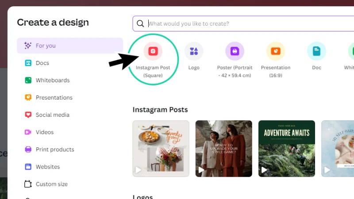Image resolution: width=354 pixels, height=199 pixels.
Task: Play the style game template preview
Action: click(201, 170)
